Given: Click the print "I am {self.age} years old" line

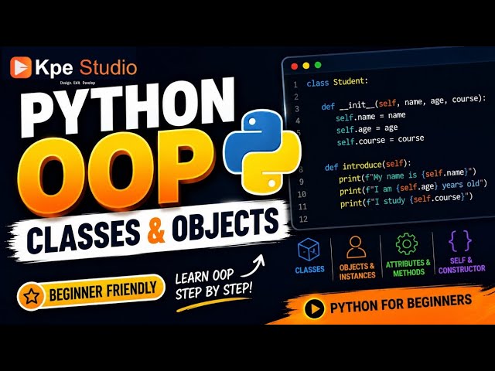Looking at the screenshot, I should (x=413, y=187).
